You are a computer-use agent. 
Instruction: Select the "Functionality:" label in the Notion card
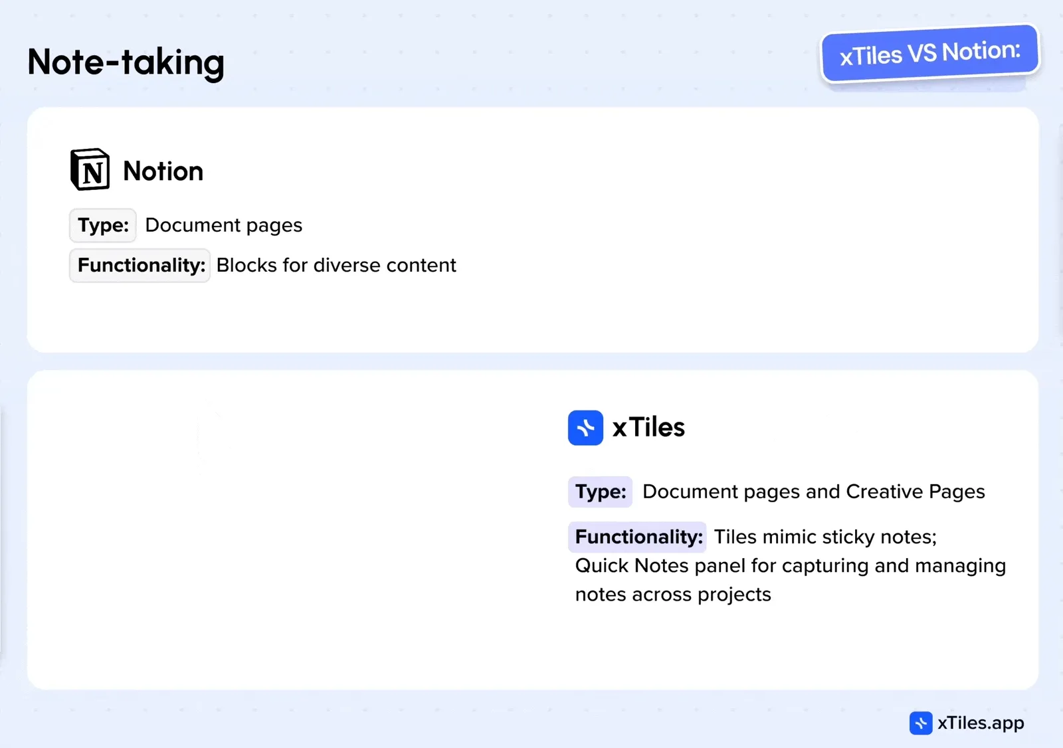[x=140, y=266]
